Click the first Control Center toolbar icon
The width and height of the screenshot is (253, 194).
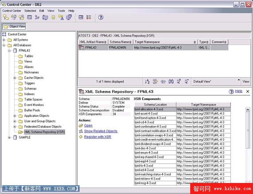point(6,17)
